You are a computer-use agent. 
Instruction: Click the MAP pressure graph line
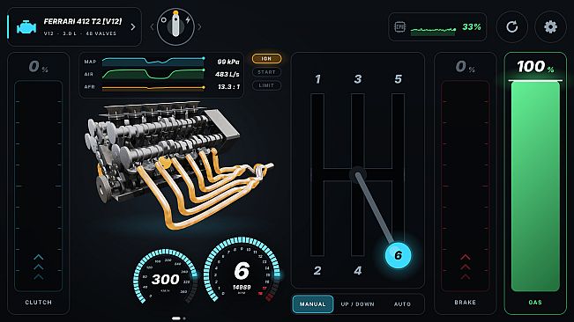click(153, 62)
